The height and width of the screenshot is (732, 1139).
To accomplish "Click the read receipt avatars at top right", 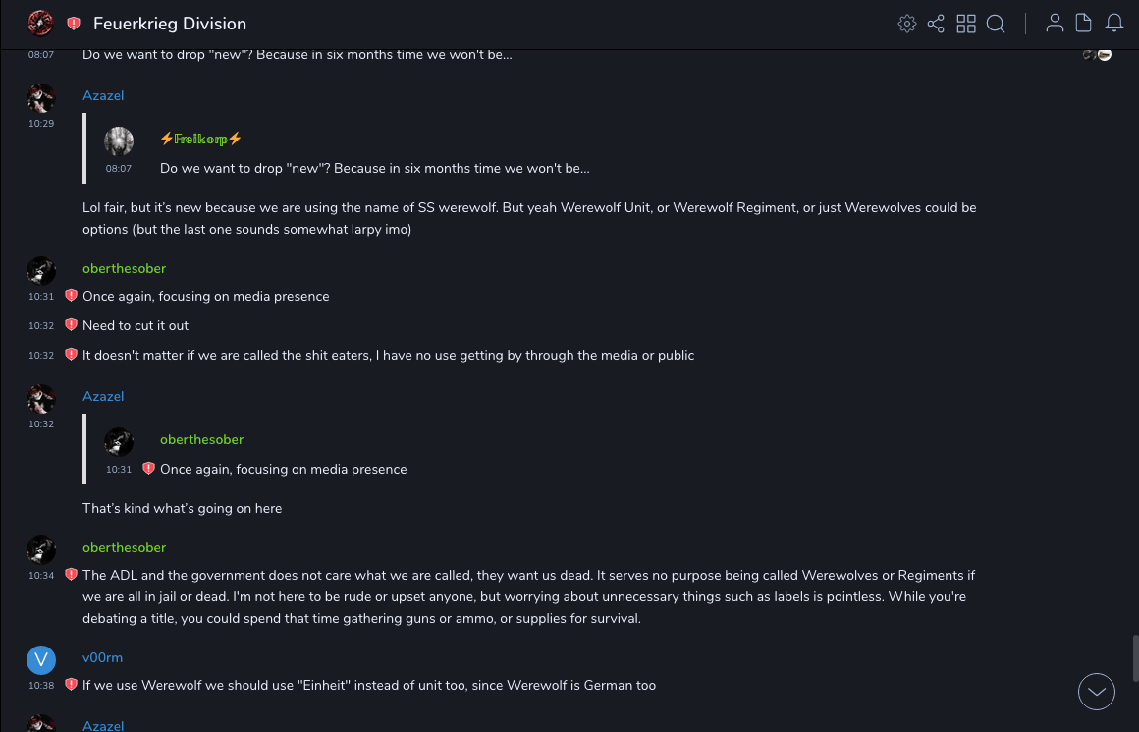I will (x=1097, y=55).
